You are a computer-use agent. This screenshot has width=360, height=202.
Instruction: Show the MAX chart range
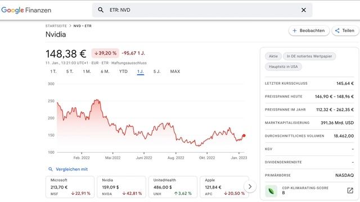pos(175,71)
